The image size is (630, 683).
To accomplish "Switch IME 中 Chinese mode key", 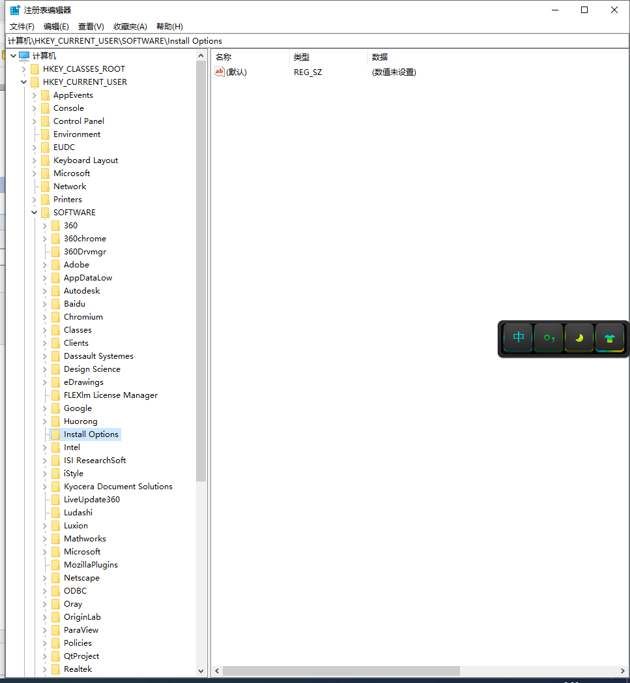I will coord(518,337).
